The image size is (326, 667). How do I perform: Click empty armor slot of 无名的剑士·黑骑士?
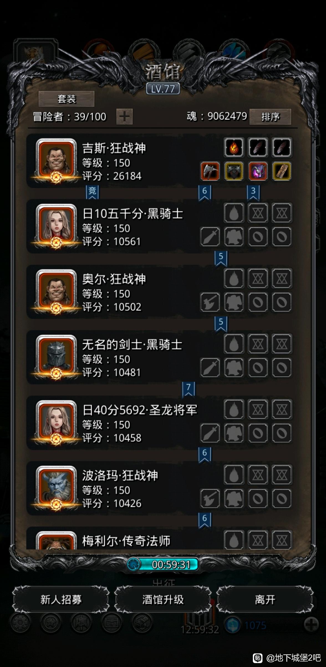tap(234, 367)
